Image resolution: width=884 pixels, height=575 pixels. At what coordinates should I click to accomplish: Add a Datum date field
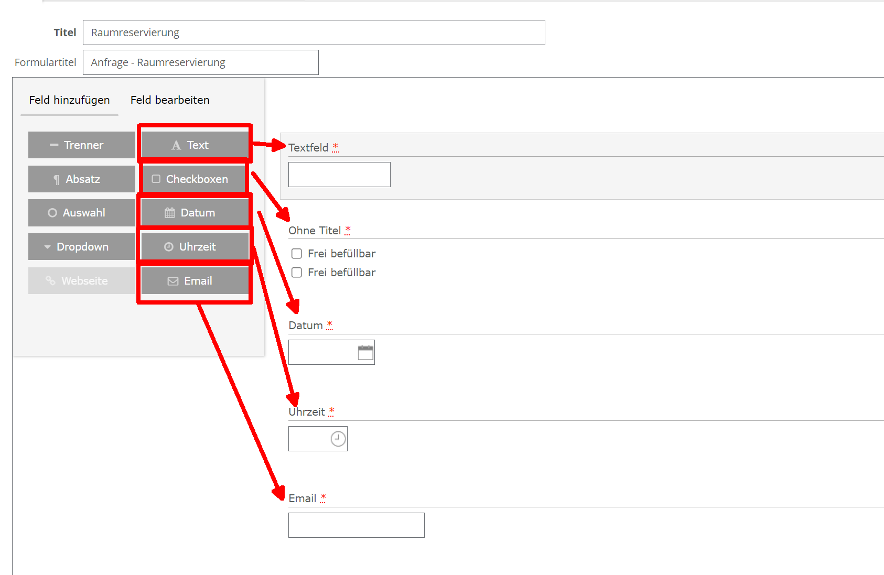point(195,213)
